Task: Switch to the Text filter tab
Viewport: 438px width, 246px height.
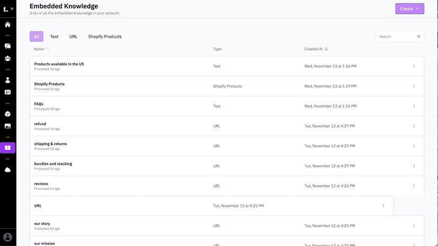Action: pyautogui.click(x=54, y=36)
